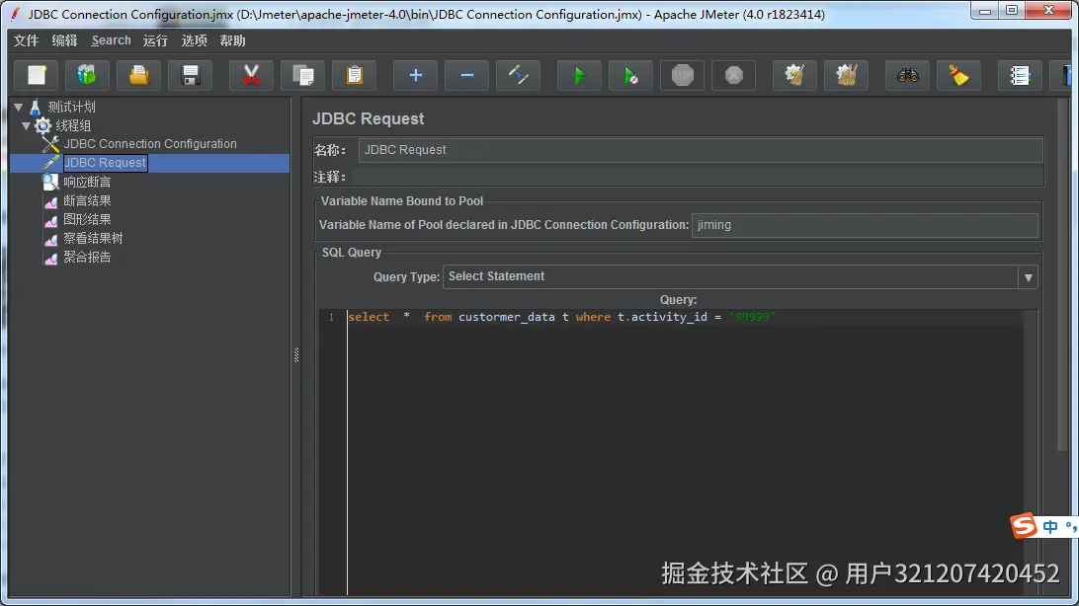Select the 线程组 tree item

tap(73, 125)
